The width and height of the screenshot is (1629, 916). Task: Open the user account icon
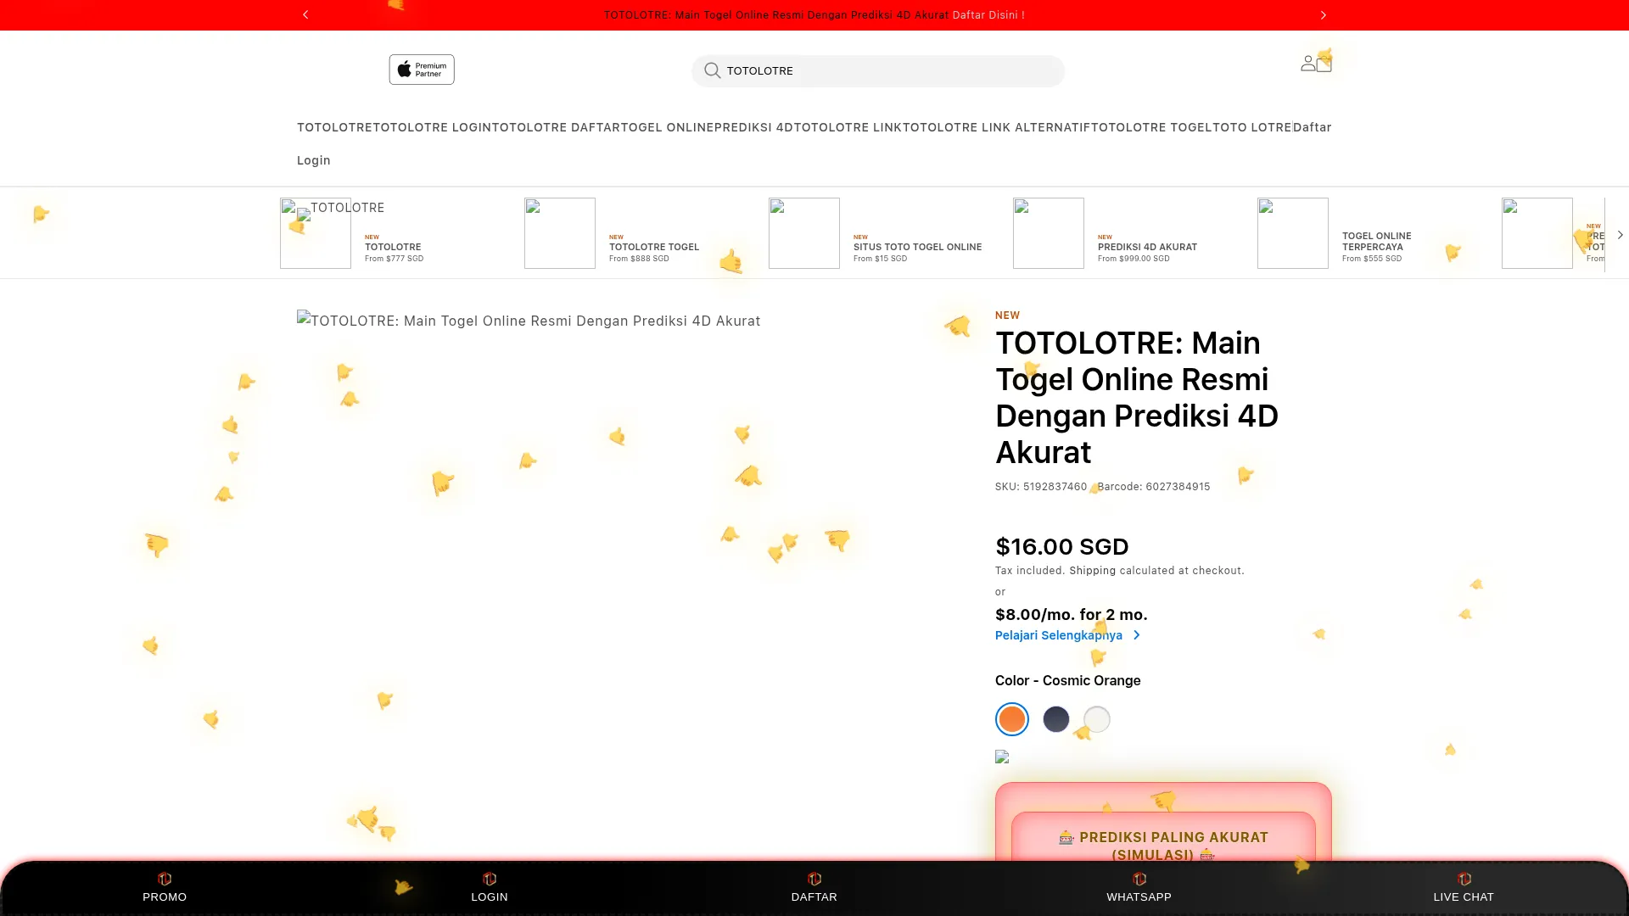click(x=1308, y=64)
